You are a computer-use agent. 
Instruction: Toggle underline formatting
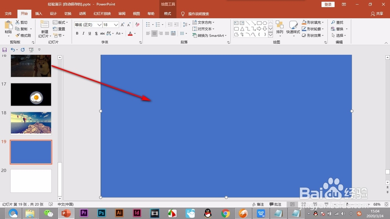click(x=90, y=33)
